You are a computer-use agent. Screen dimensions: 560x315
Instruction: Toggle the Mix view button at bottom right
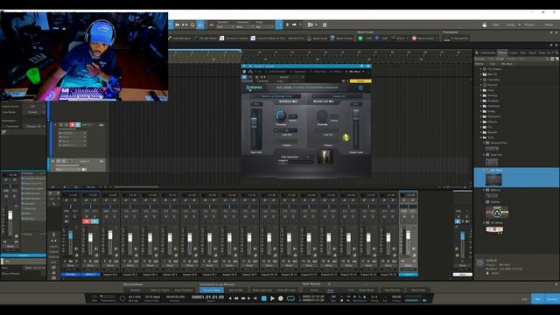click(x=538, y=299)
